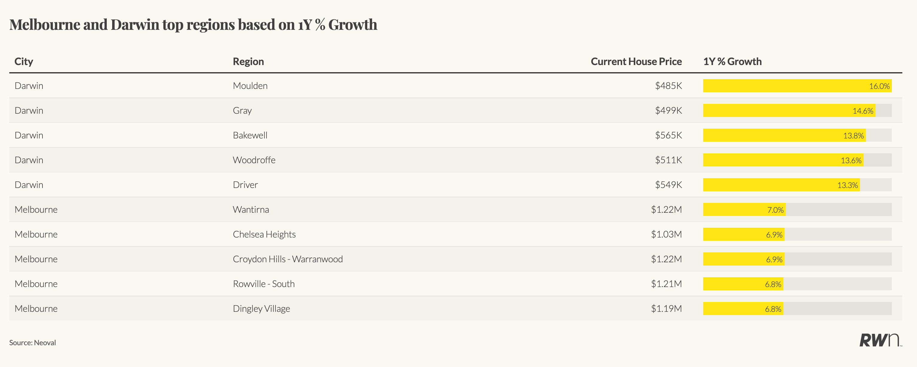
Task: Click the 1Y % Growth header
Action: [732, 61]
